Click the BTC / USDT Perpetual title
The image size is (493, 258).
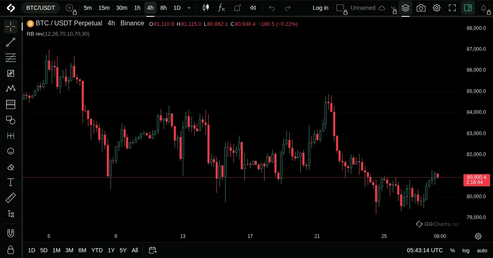click(69, 23)
